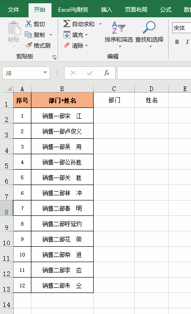Expand the Clear dropdown arrow
Image resolution: width=191 pixels, height=314 pixels.
point(87,45)
